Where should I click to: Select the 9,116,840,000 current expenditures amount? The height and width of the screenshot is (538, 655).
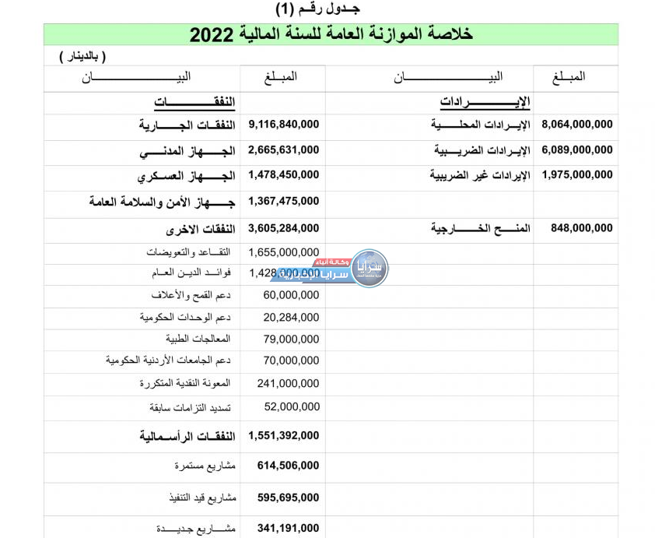tap(284, 125)
